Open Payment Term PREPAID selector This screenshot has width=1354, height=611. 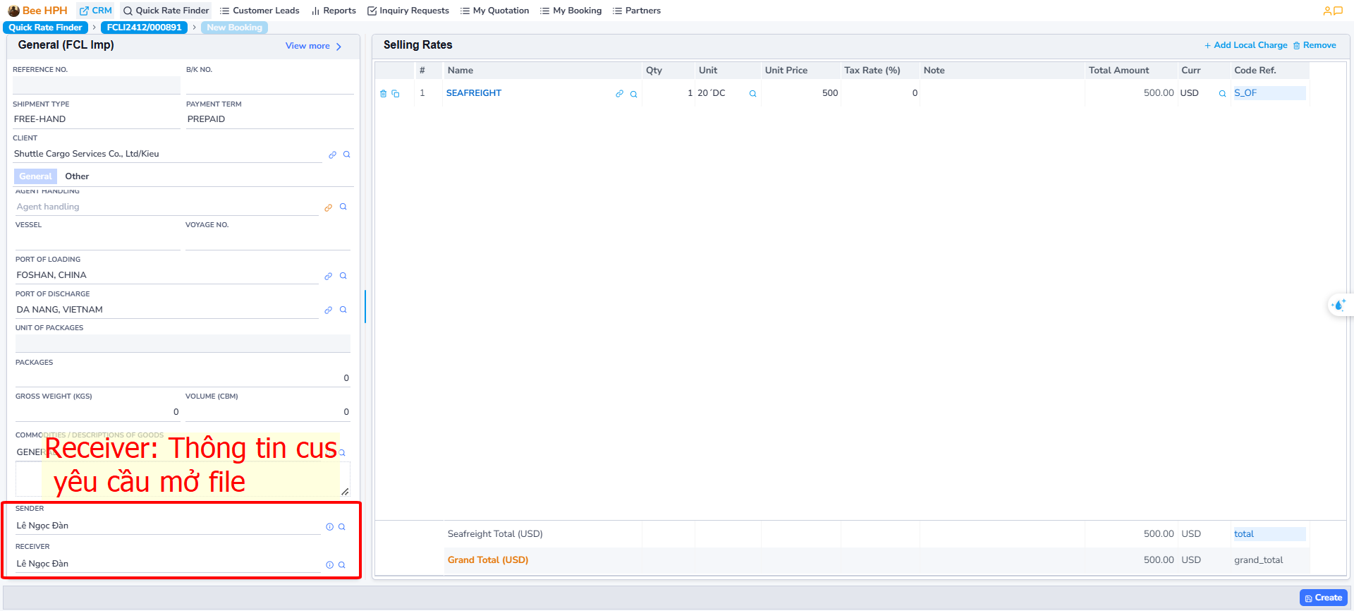click(270, 119)
